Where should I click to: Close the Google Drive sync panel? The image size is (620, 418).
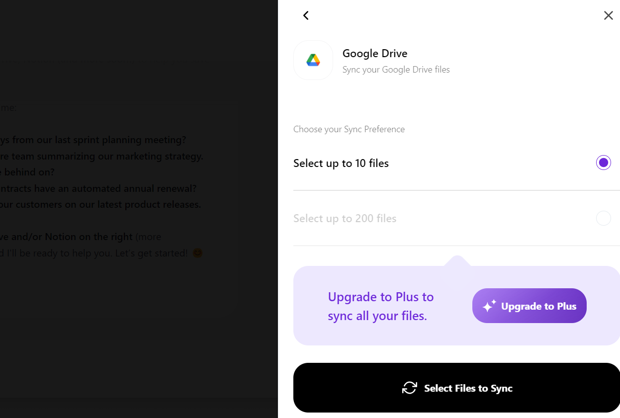608,15
